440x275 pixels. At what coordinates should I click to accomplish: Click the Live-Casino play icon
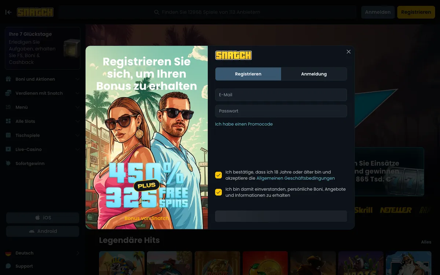click(8, 149)
